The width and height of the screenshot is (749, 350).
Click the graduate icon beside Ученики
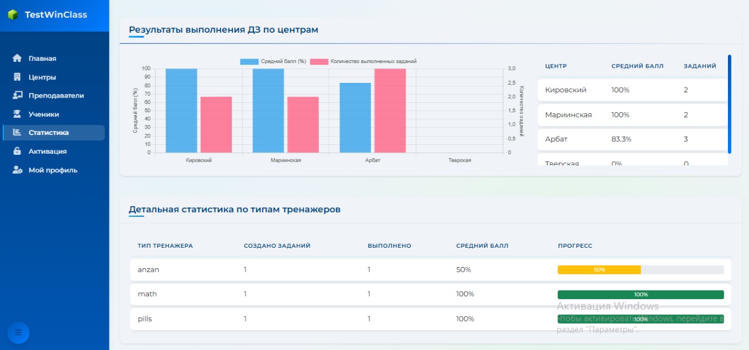pyautogui.click(x=17, y=115)
